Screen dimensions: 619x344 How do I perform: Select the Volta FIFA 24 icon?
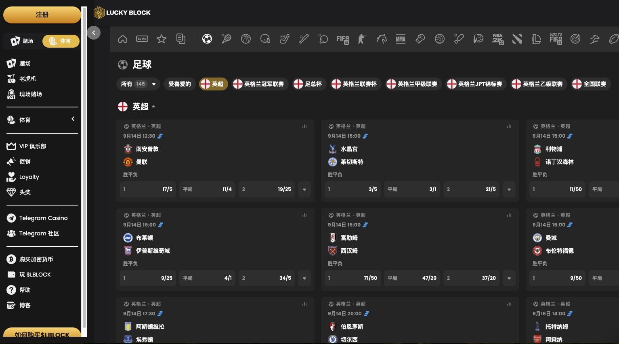coord(556,39)
